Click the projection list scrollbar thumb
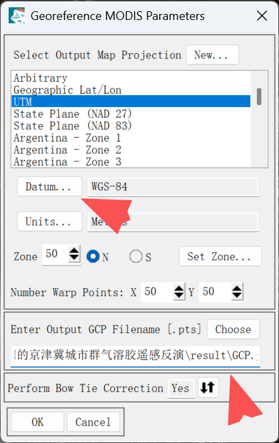 coord(259,96)
